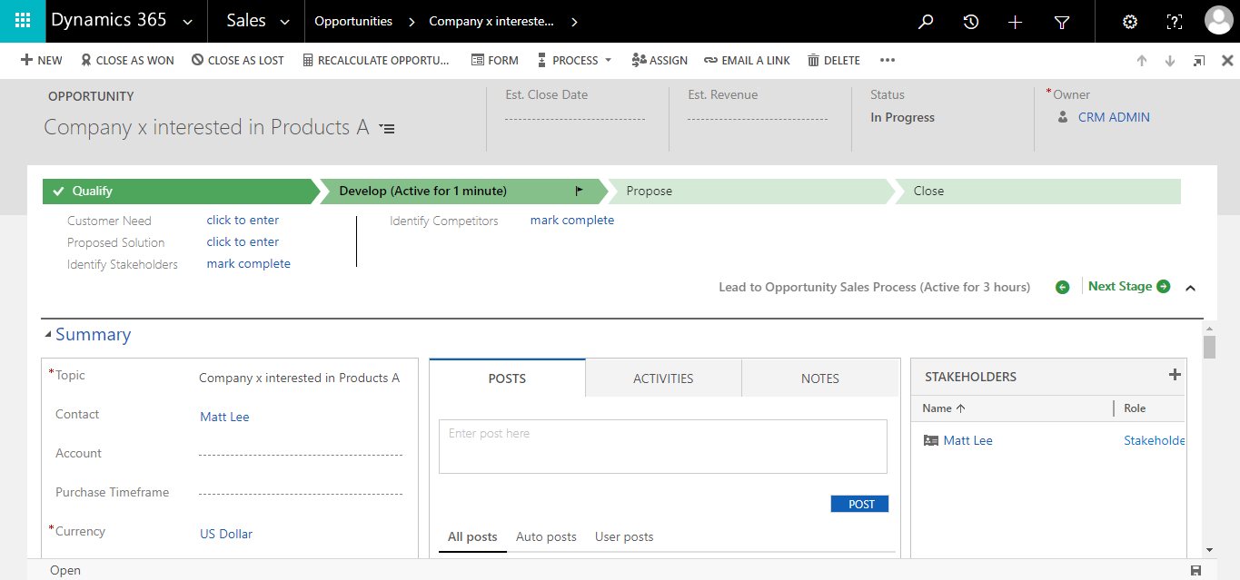
Task: Add a stakeholder with plus icon
Action: point(1175,375)
